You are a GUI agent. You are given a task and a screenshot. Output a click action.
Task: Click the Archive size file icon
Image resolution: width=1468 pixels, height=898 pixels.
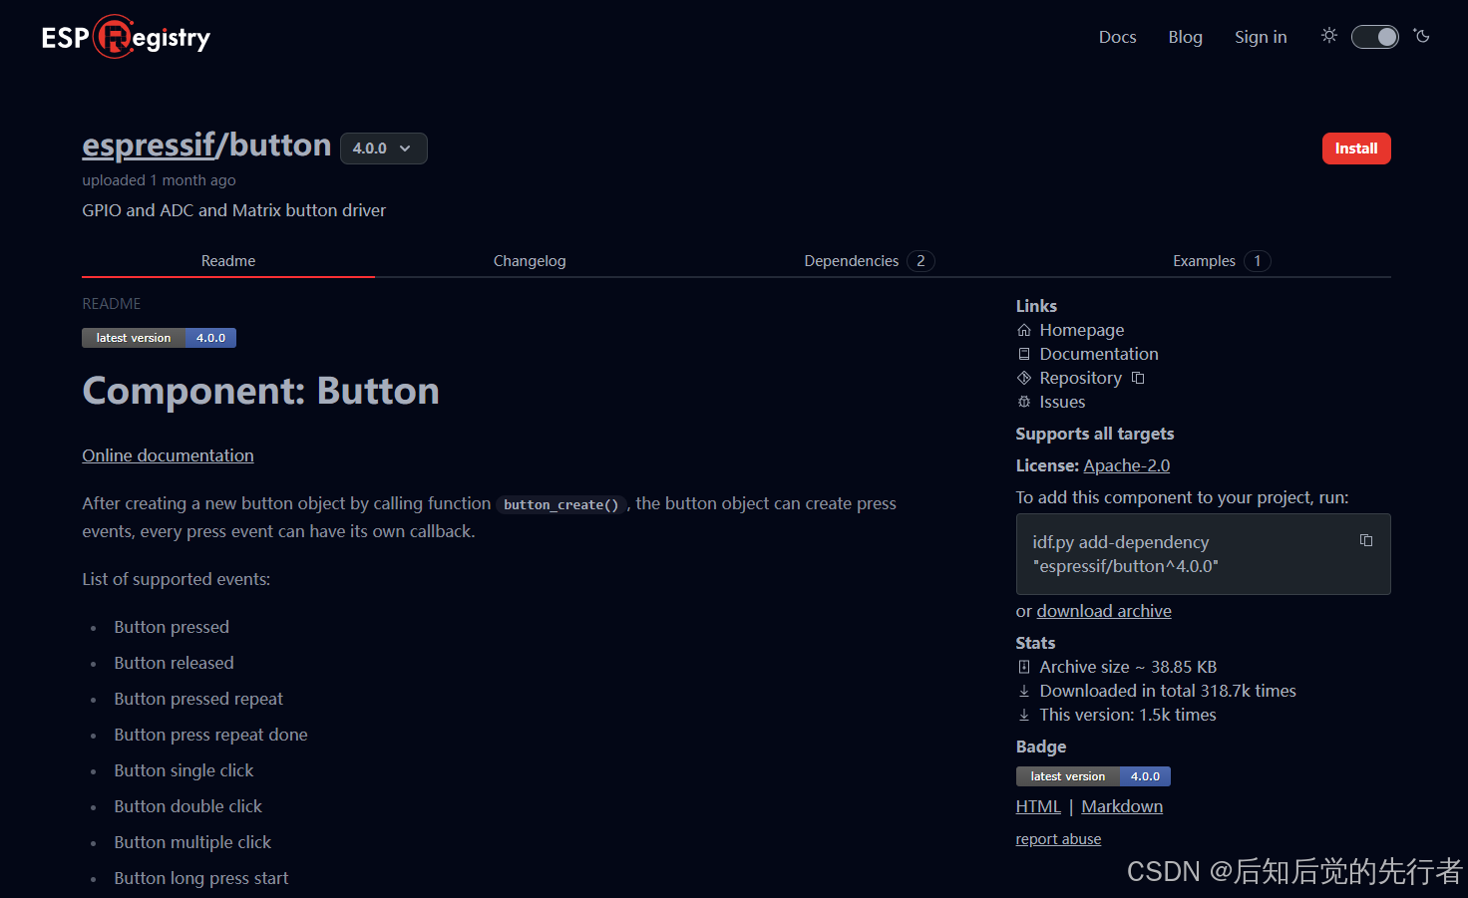point(1023,667)
